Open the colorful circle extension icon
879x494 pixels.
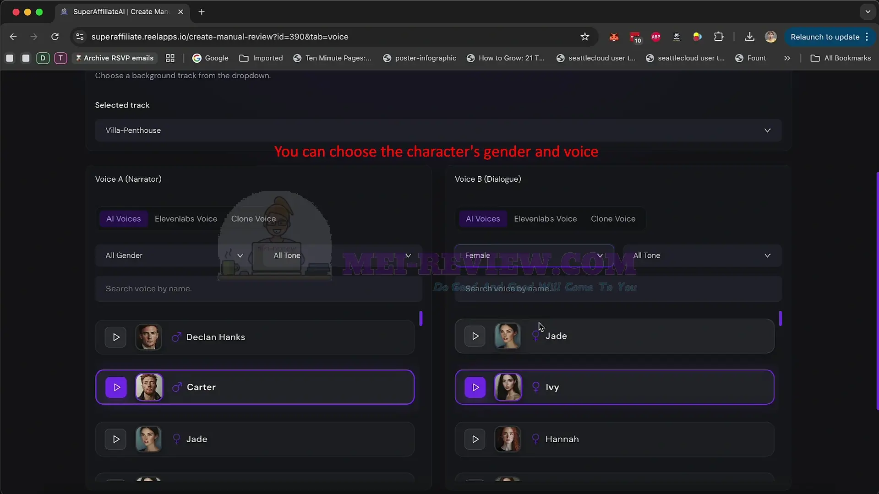[x=697, y=37]
